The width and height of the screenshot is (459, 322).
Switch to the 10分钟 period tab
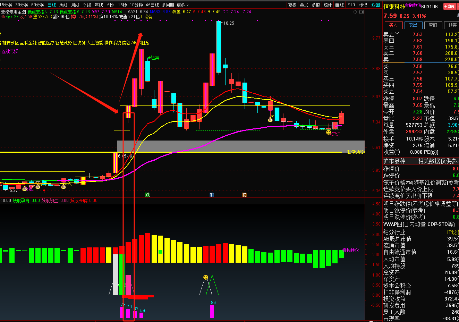click(136, 5)
